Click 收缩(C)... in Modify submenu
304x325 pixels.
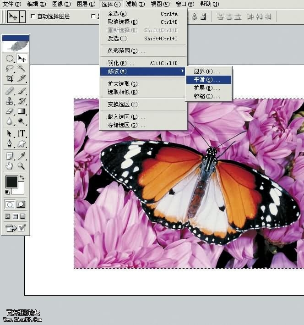pos(209,96)
